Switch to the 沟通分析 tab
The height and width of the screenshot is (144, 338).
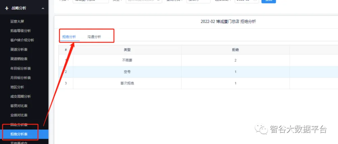pos(94,37)
